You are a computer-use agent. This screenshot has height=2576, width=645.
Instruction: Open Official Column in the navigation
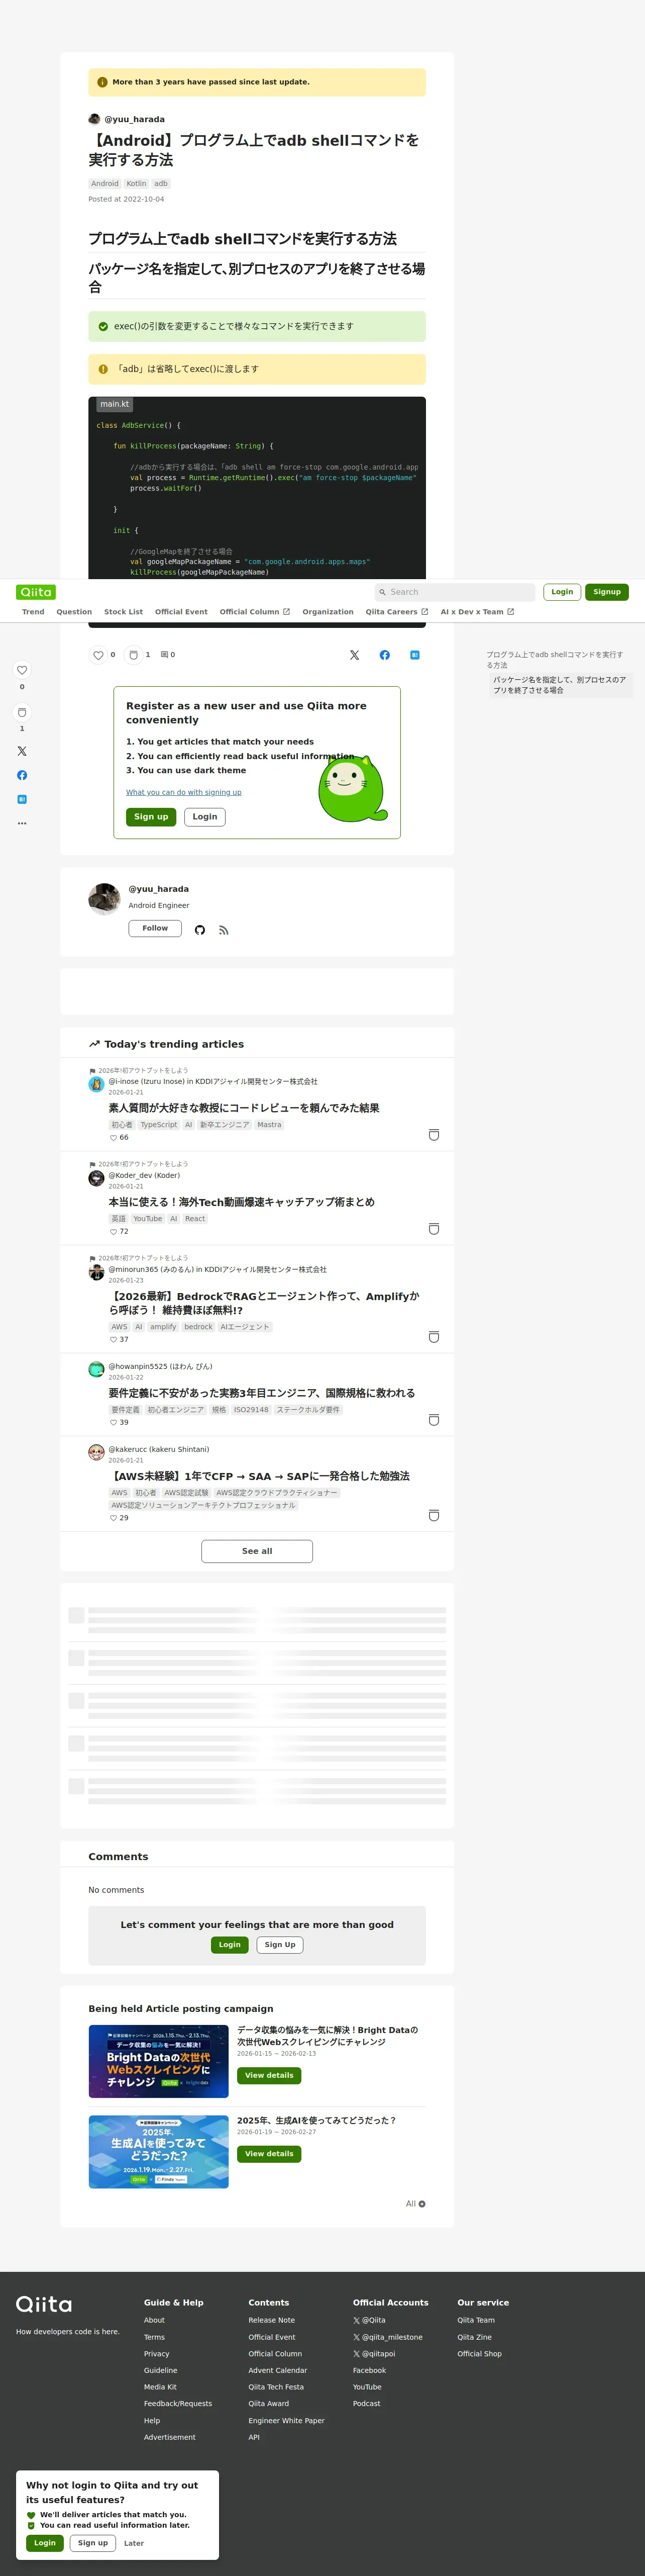[255, 612]
